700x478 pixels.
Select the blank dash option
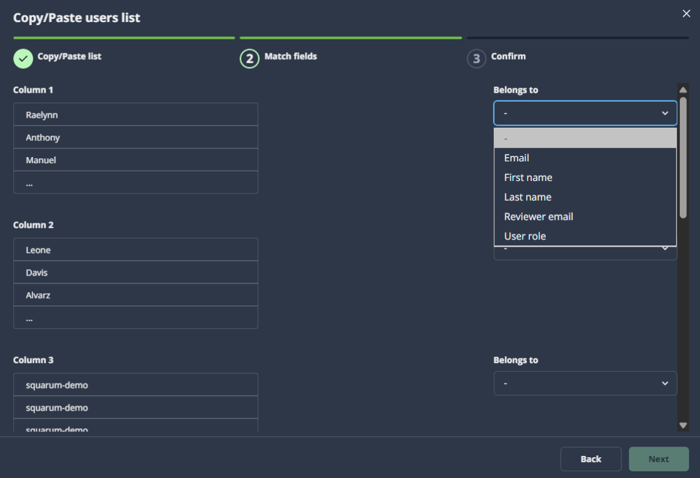point(585,139)
